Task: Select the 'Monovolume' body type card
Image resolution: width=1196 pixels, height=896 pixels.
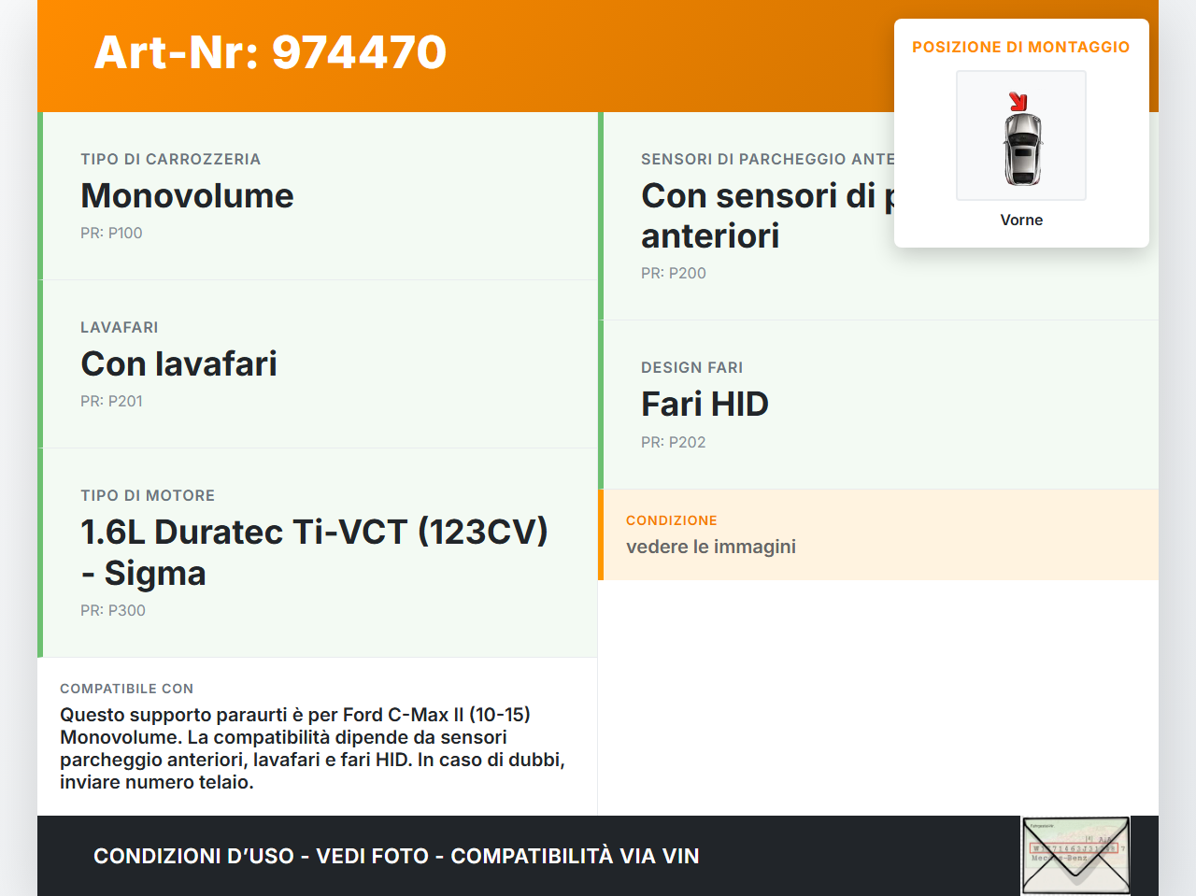Action: [x=187, y=196]
